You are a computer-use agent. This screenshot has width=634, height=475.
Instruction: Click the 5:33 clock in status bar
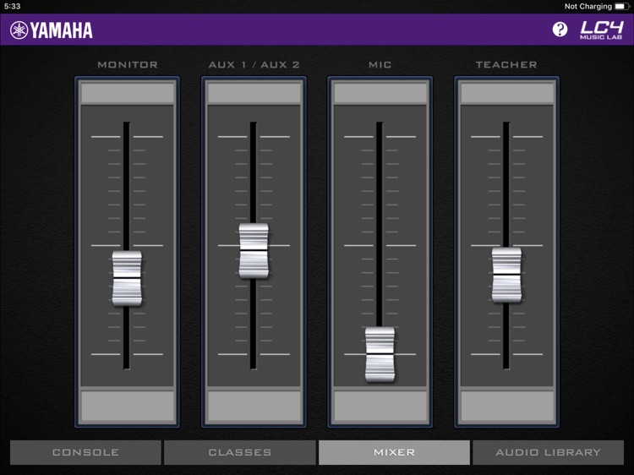[12, 7]
